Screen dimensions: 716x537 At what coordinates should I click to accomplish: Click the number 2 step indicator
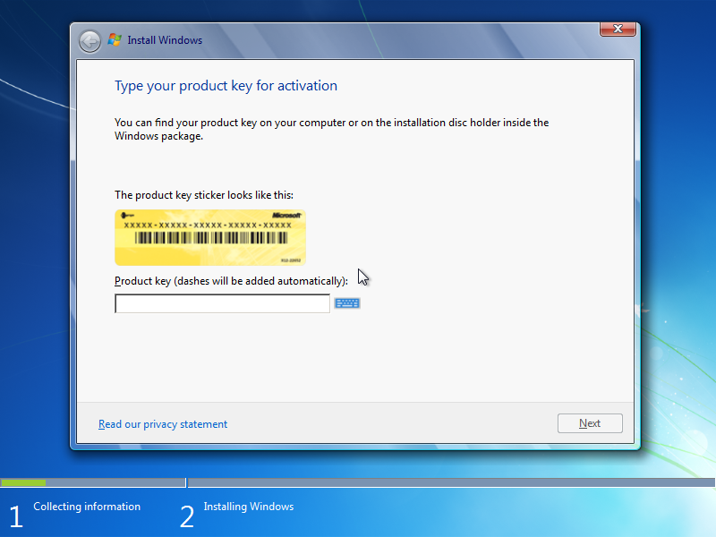coord(187,516)
